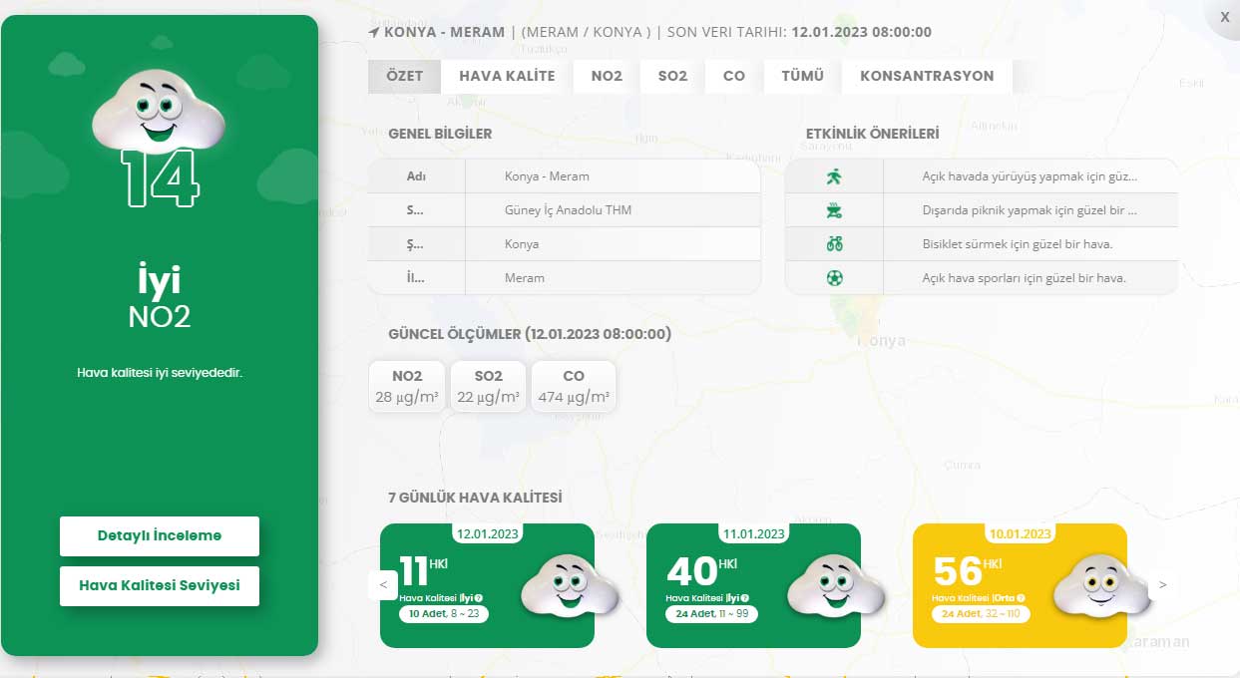Click "Hava kalitesi iyi seviyededir." text
Image resolution: width=1240 pixels, height=678 pixels.
coord(160,373)
